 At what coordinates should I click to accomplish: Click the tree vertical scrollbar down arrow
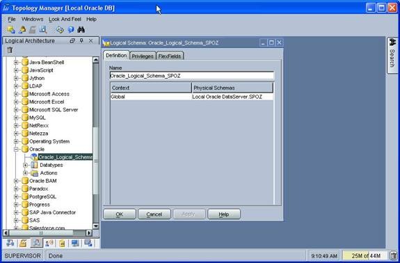coord(96,225)
